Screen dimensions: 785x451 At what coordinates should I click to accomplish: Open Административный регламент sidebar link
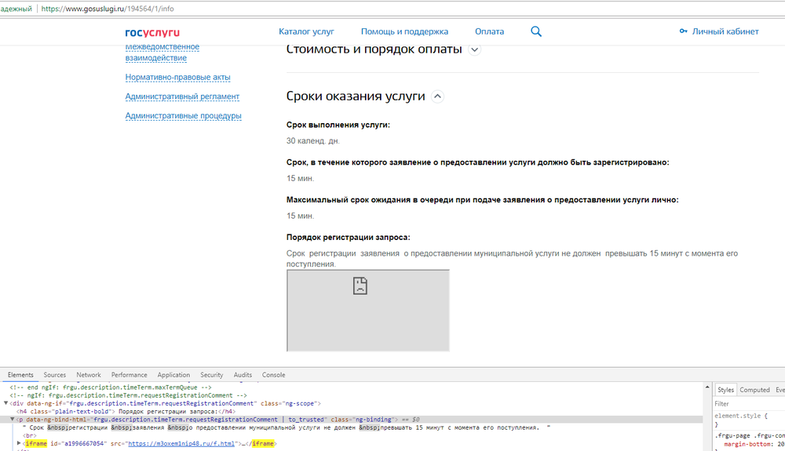(x=182, y=96)
